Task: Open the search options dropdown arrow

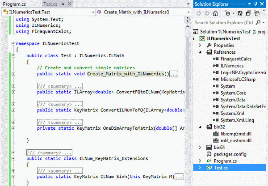Action: [264, 23]
